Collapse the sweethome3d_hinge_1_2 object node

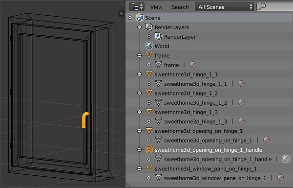coord(139,93)
